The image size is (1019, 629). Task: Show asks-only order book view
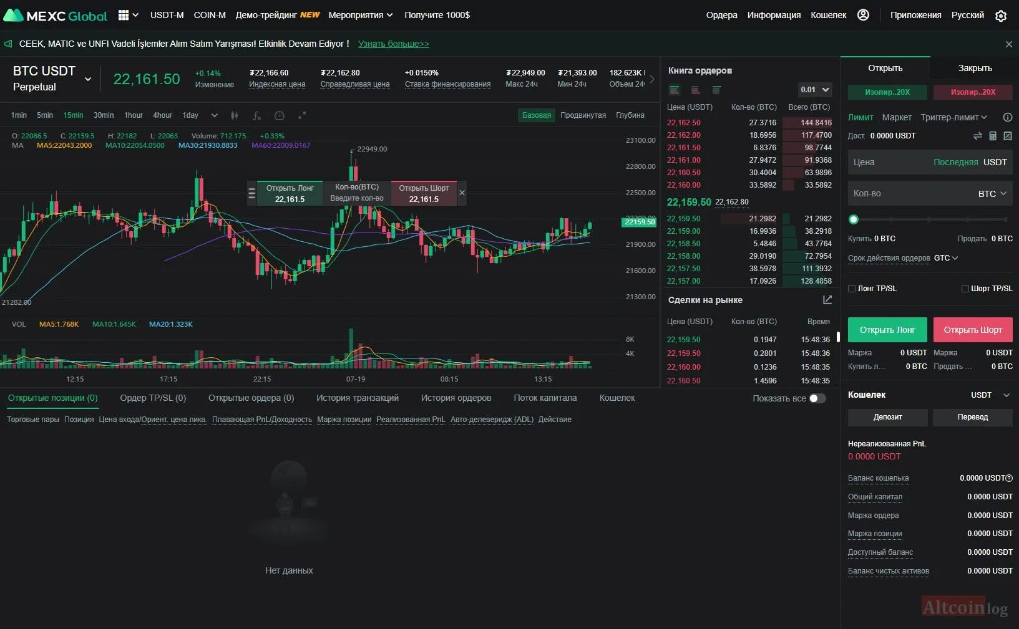[x=695, y=90]
